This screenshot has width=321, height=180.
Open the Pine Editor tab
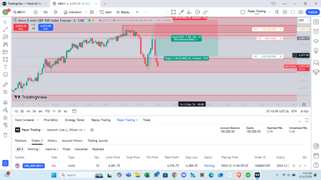pyautogui.click(x=51, y=120)
